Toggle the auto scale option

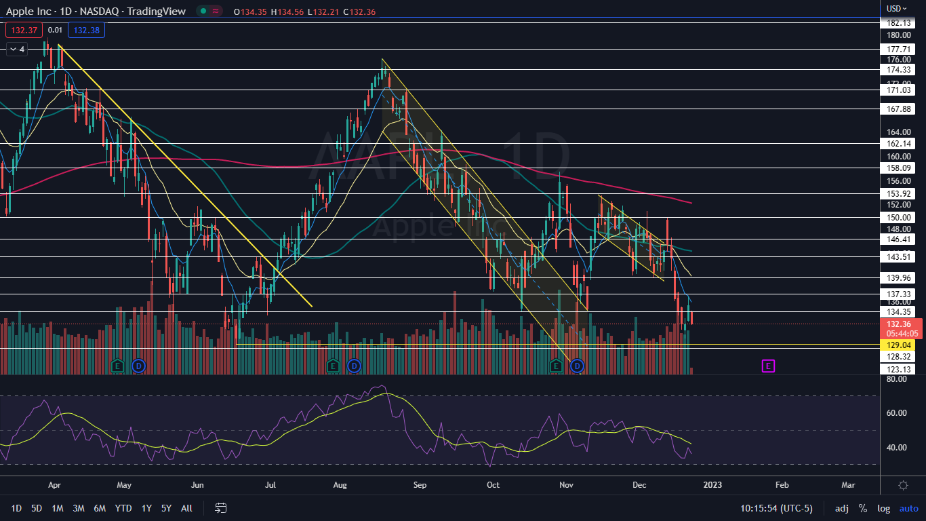coord(908,508)
